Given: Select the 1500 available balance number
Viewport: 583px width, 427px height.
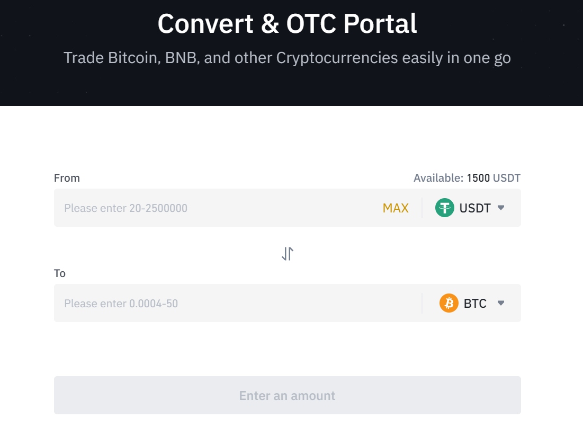Looking at the screenshot, I should coord(478,178).
